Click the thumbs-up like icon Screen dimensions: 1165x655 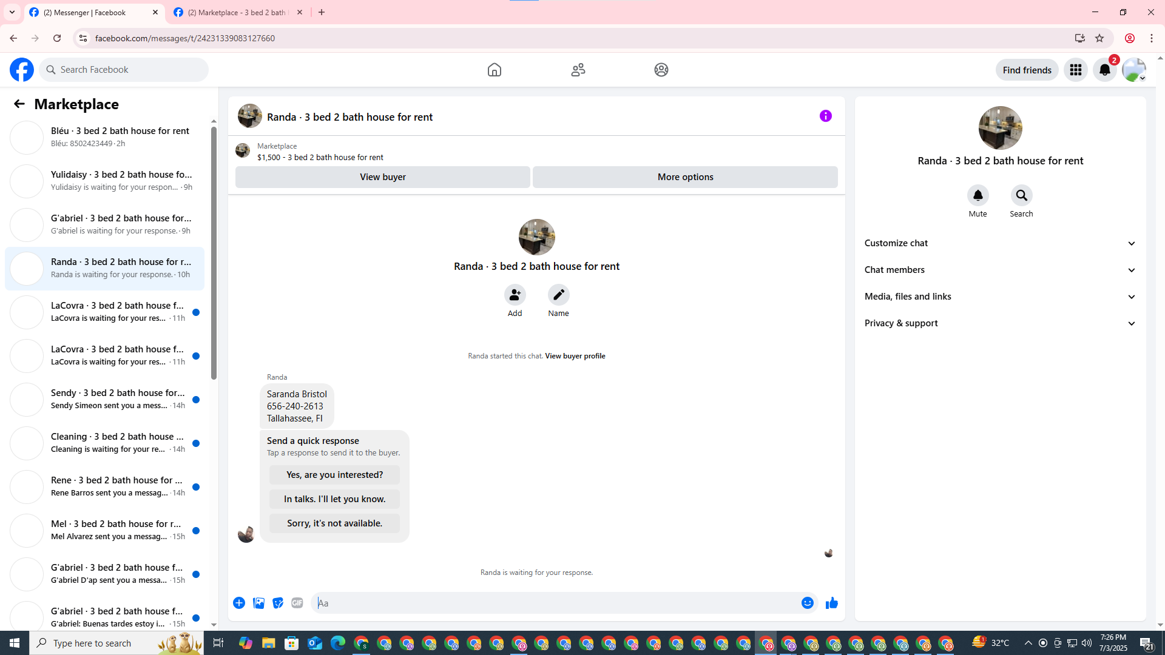point(831,603)
